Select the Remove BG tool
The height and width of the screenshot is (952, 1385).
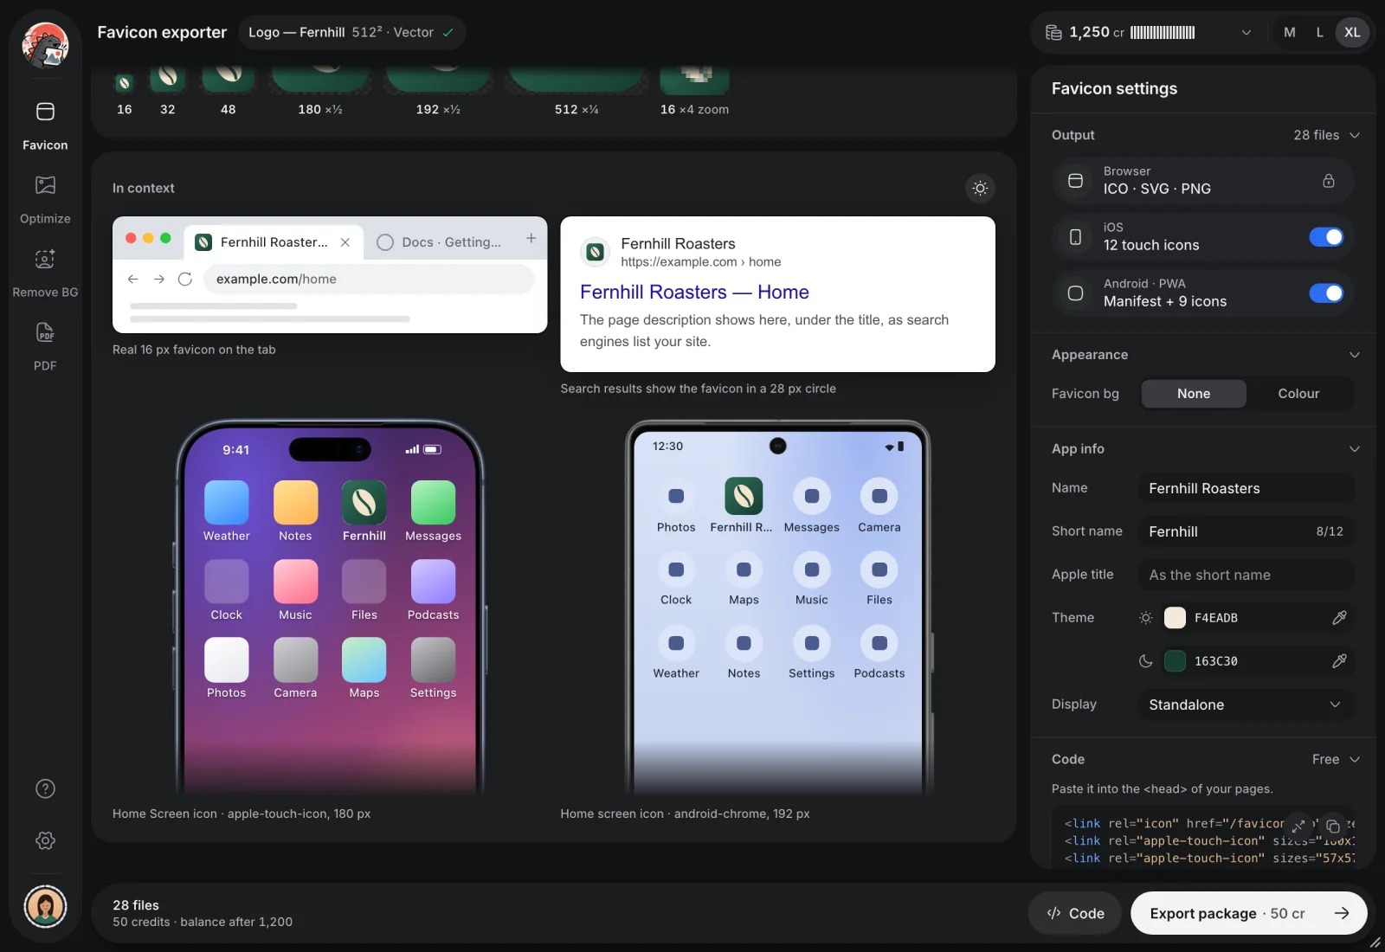click(x=45, y=273)
